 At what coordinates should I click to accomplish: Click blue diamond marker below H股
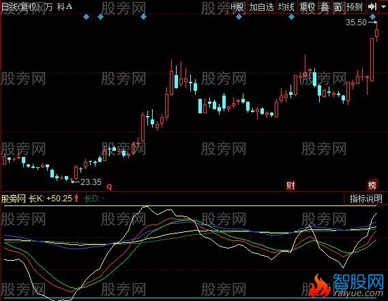tap(239, 17)
